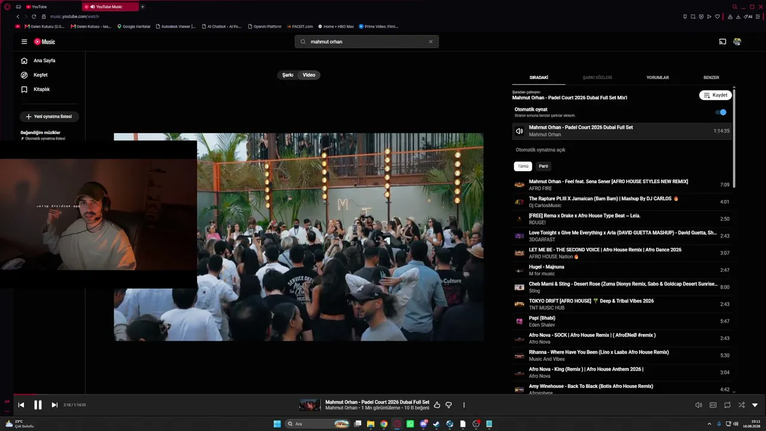Select the BENZER tab

(711, 77)
